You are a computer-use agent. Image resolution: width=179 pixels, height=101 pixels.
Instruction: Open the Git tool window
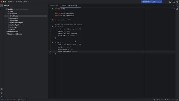(x=1, y=97)
